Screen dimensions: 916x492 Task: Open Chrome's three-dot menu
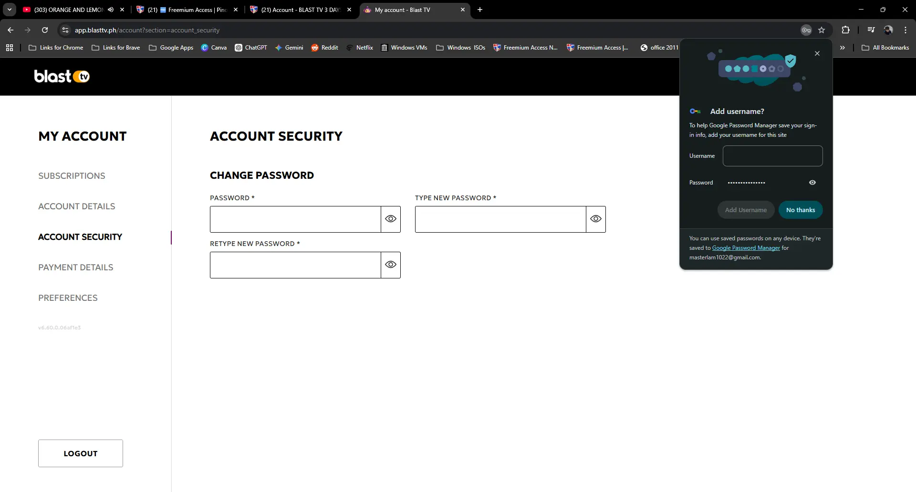click(906, 30)
